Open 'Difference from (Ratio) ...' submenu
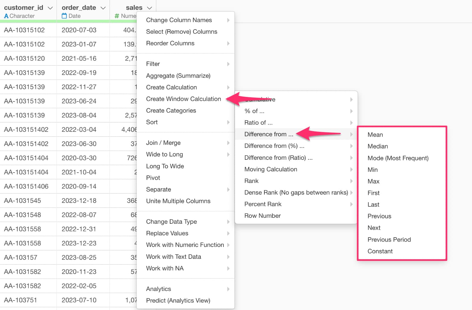Image resolution: width=472 pixels, height=310 pixels. click(296, 158)
